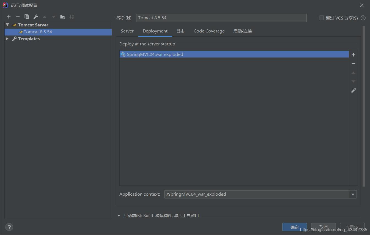Move configuration up in left toolbar
This screenshot has width=370, height=235.
[x=45, y=17]
